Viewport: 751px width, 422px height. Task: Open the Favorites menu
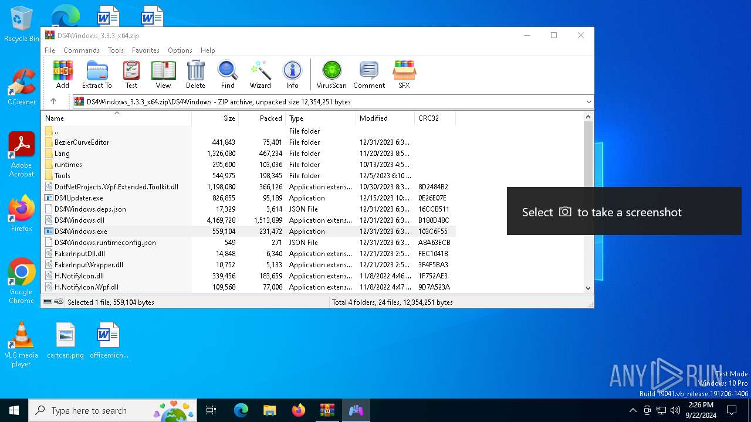point(146,50)
